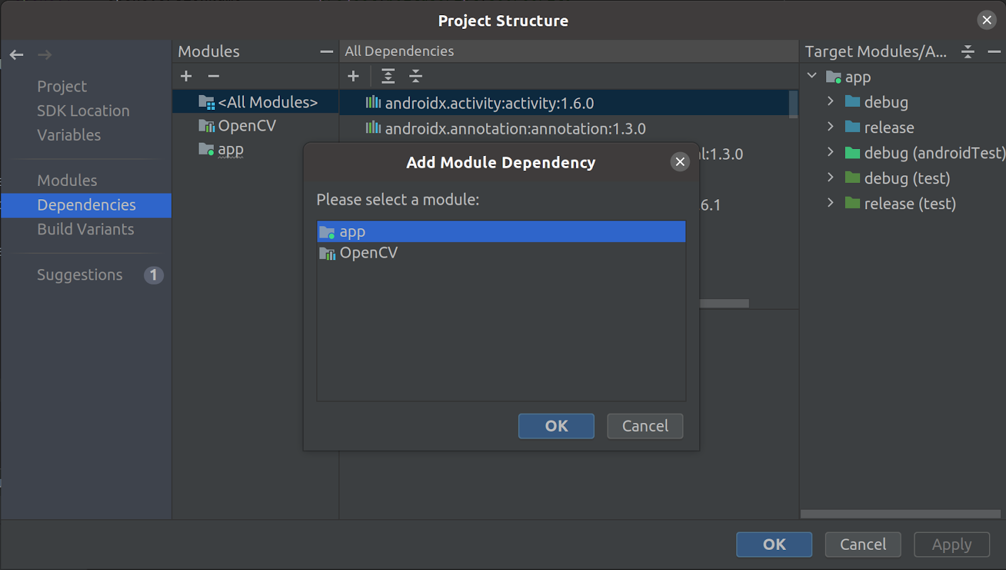Expand all dependencies with the expand-all icon
The width and height of the screenshot is (1006, 570).
tap(388, 76)
